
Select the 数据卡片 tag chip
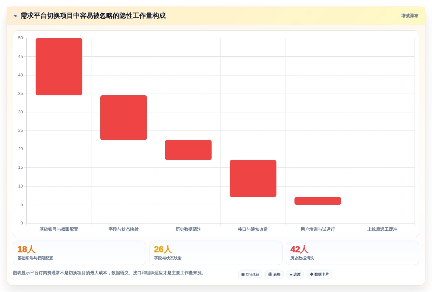(x=319, y=274)
